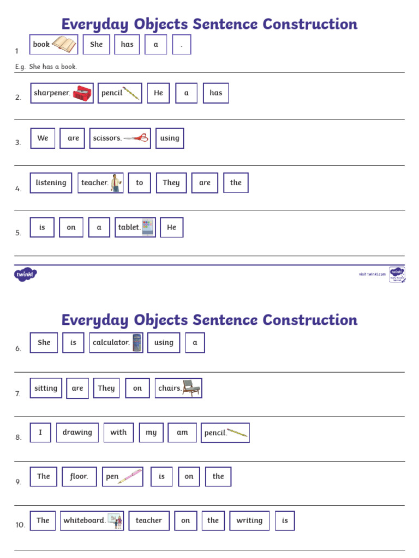The width and height of the screenshot is (419, 558).
Task: Click the whiteboard picture in row 10
Action: tap(116, 520)
